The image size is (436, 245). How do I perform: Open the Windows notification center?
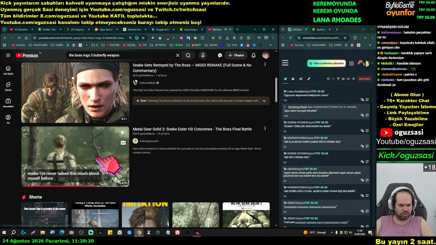370,233
